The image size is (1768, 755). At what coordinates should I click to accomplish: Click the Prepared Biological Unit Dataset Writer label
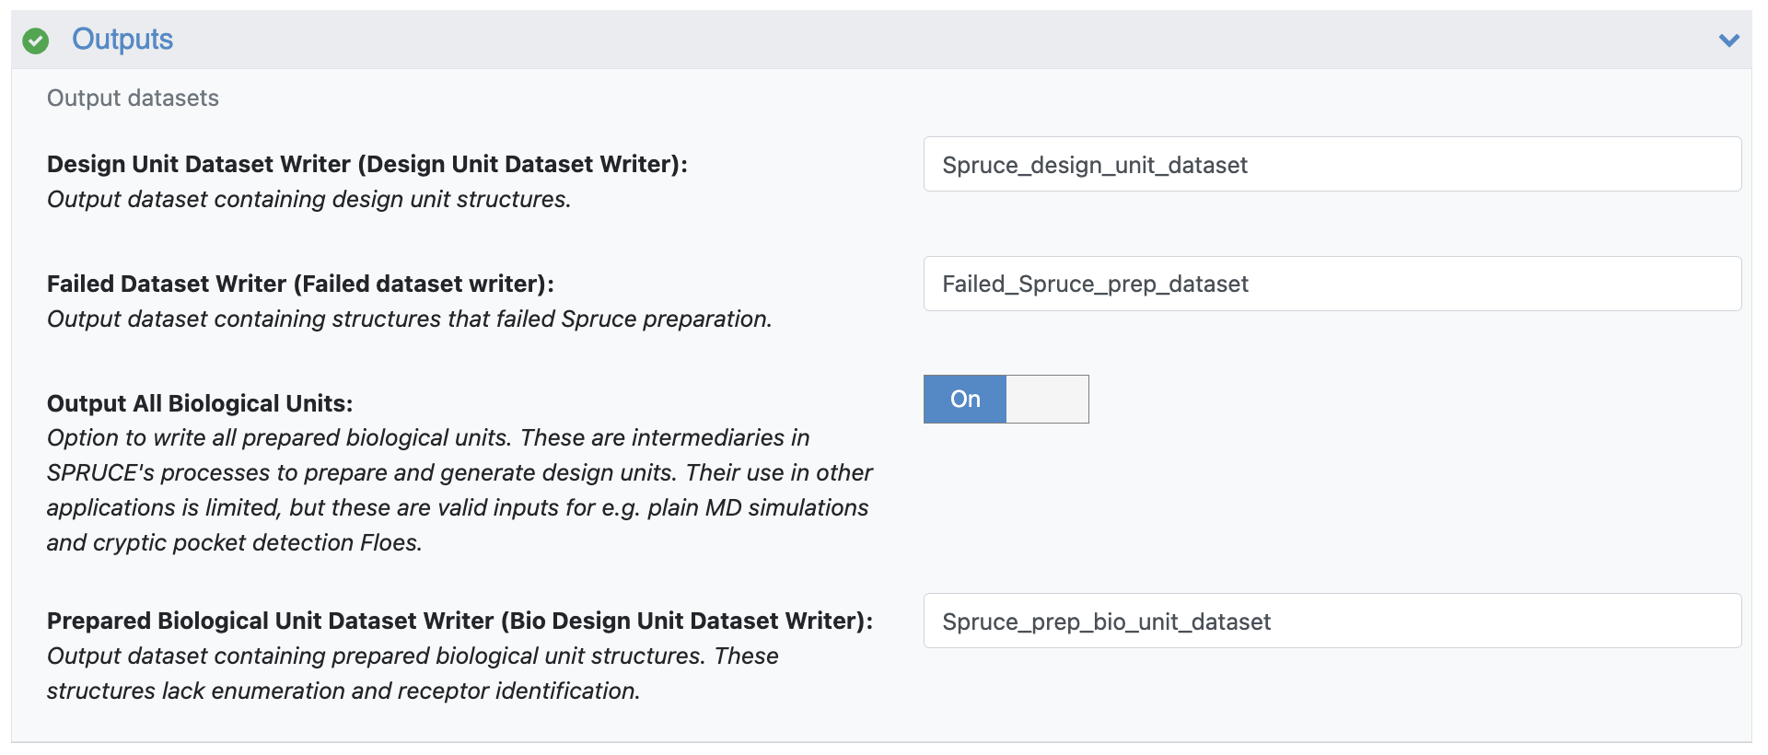coord(459,621)
